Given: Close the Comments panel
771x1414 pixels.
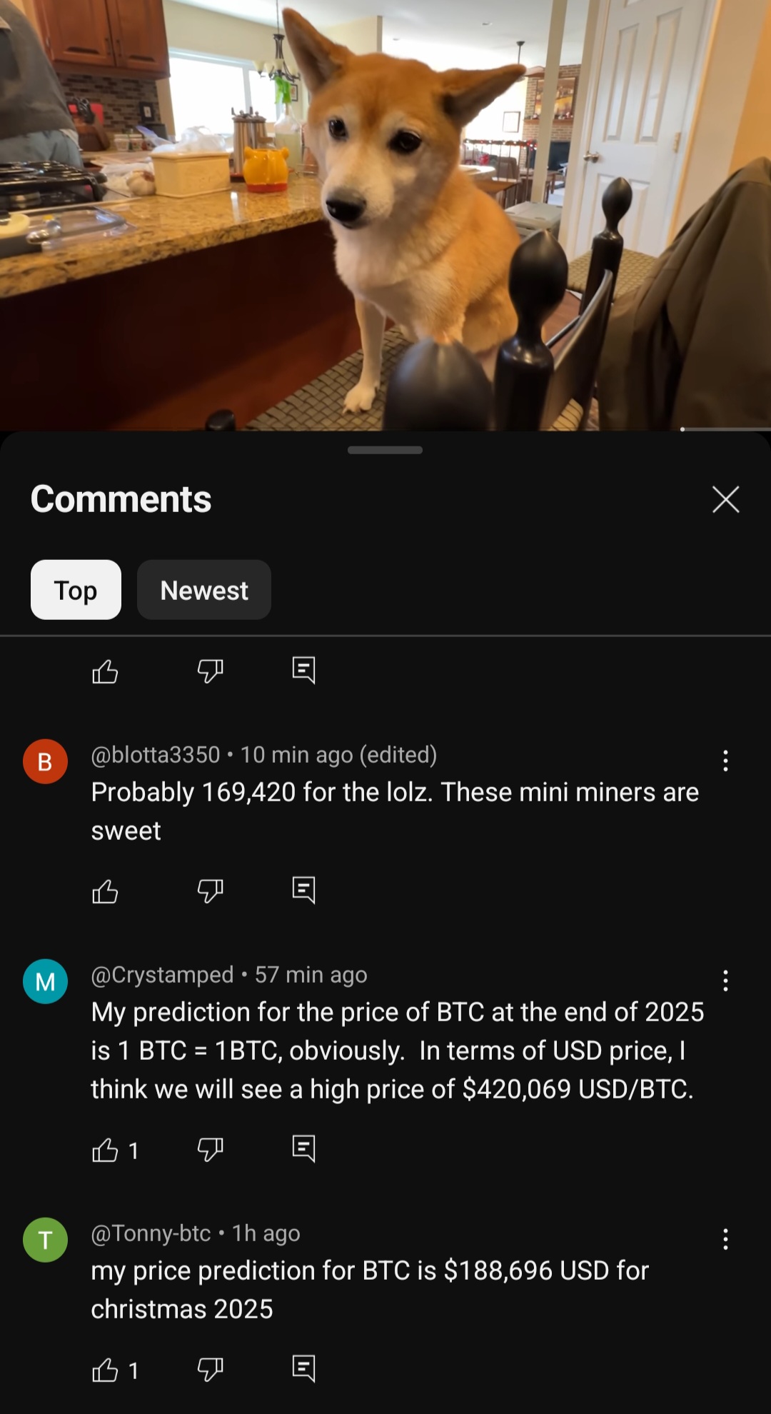Looking at the screenshot, I should click(x=725, y=499).
